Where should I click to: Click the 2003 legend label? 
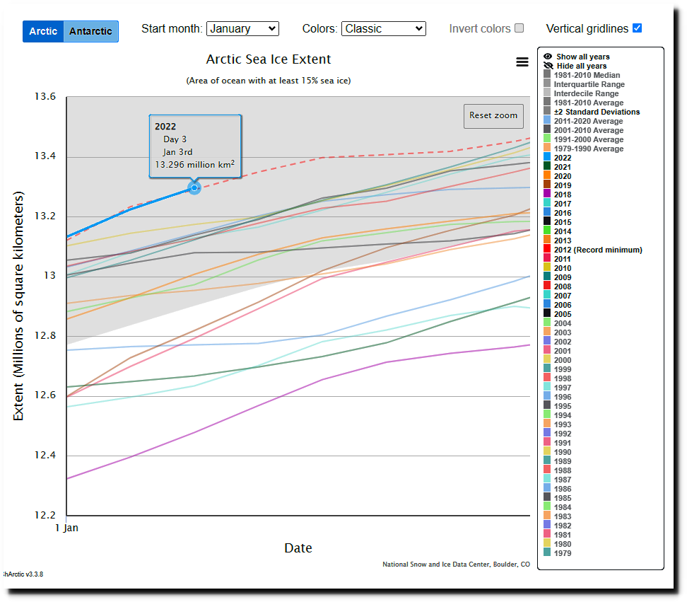(x=563, y=332)
